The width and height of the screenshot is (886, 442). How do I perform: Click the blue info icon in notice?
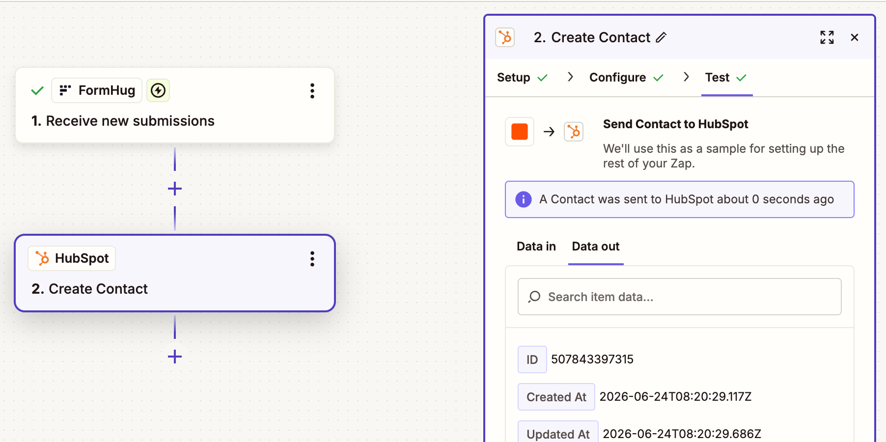(x=524, y=199)
